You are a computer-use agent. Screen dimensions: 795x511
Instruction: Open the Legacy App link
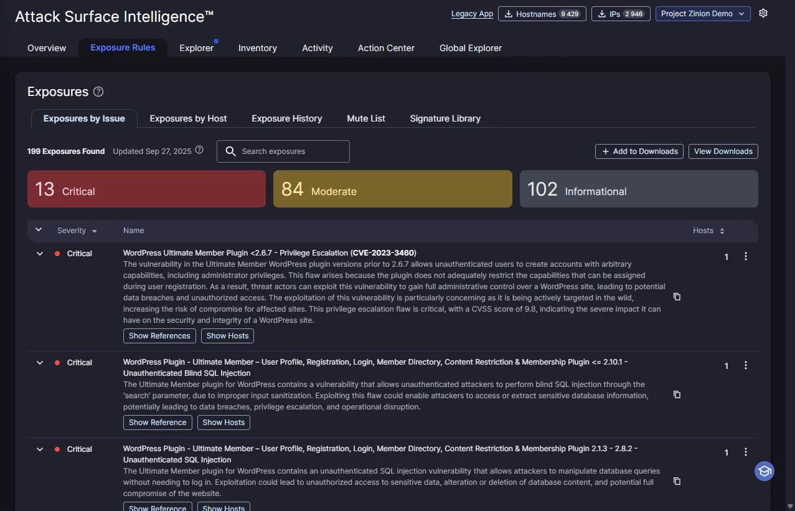tap(472, 14)
